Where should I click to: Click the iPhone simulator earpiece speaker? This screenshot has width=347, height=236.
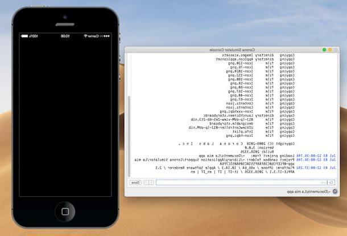click(x=65, y=24)
